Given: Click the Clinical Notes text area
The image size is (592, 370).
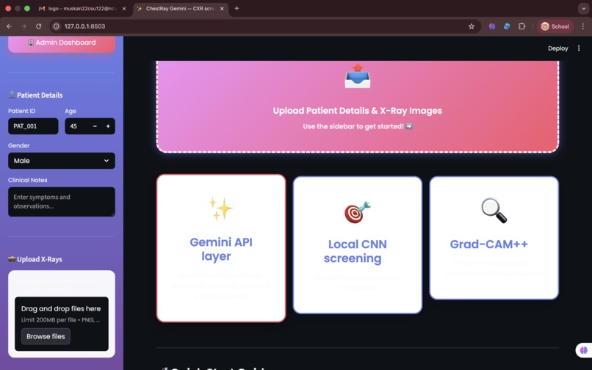Looking at the screenshot, I should pos(62,202).
